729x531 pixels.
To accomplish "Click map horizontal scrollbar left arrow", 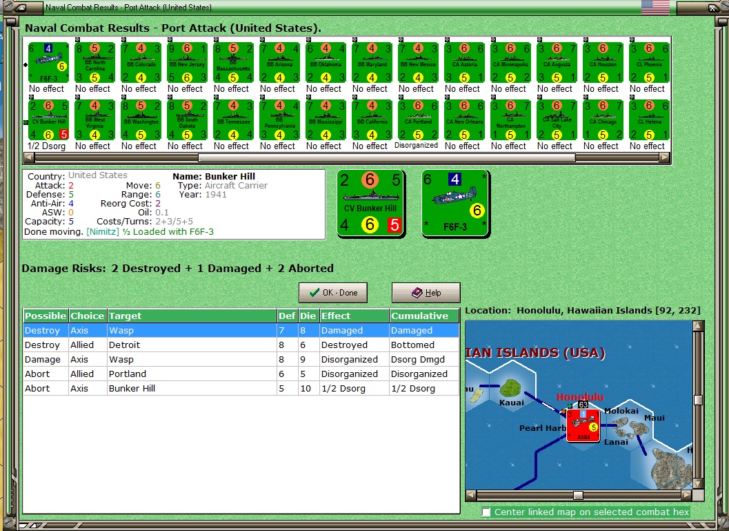I will click(470, 495).
